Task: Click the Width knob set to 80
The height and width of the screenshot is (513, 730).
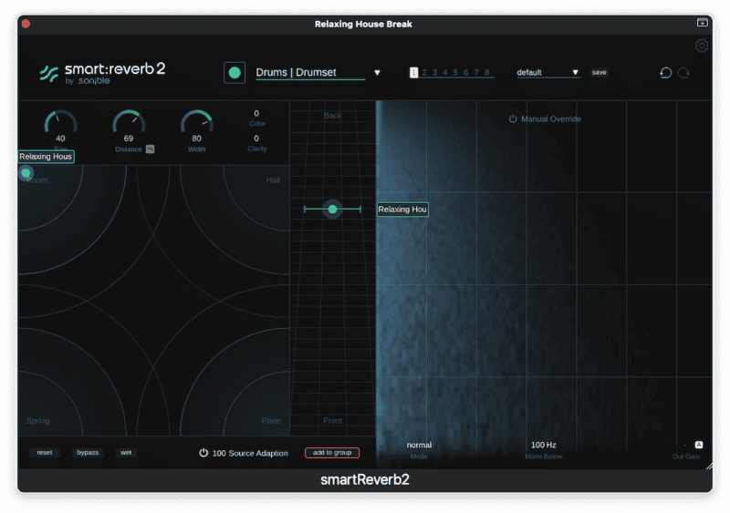Action: click(196, 122)
